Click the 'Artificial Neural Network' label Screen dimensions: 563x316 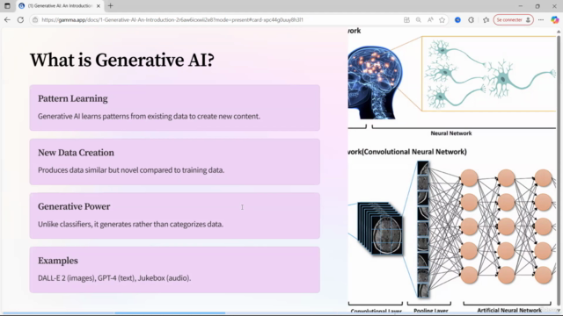(509, 310)
